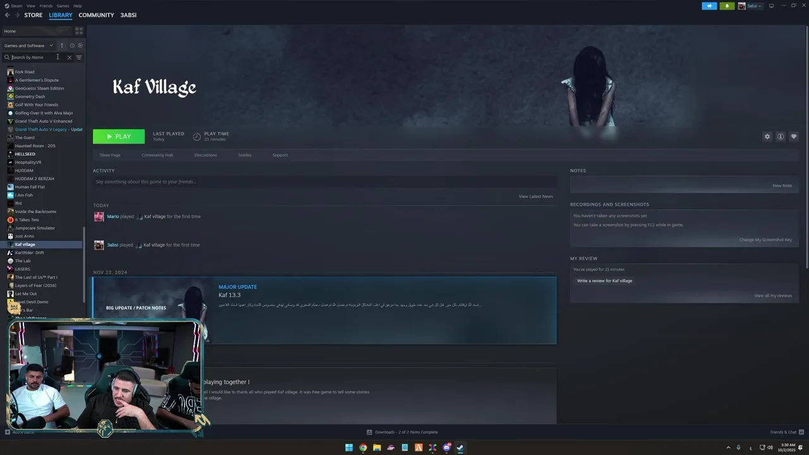Select It Takes Two in the list
The image size is (809, 455).
pyautogui.click(x=27, y=220)
